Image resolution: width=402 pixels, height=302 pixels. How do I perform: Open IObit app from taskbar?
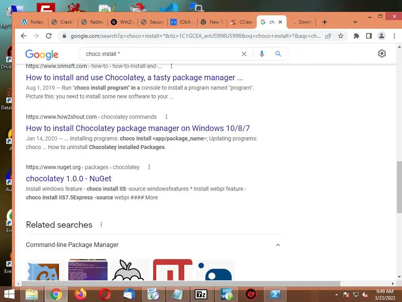click(x=227, y=295)
